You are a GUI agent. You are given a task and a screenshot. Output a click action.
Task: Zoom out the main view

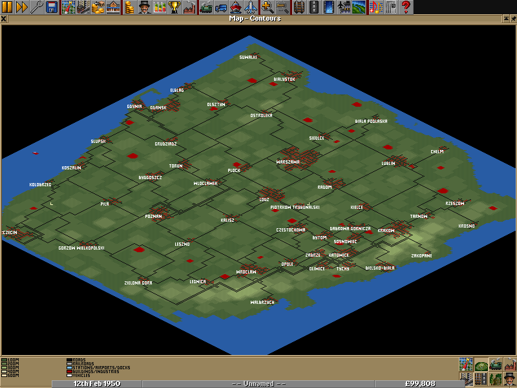282,7
